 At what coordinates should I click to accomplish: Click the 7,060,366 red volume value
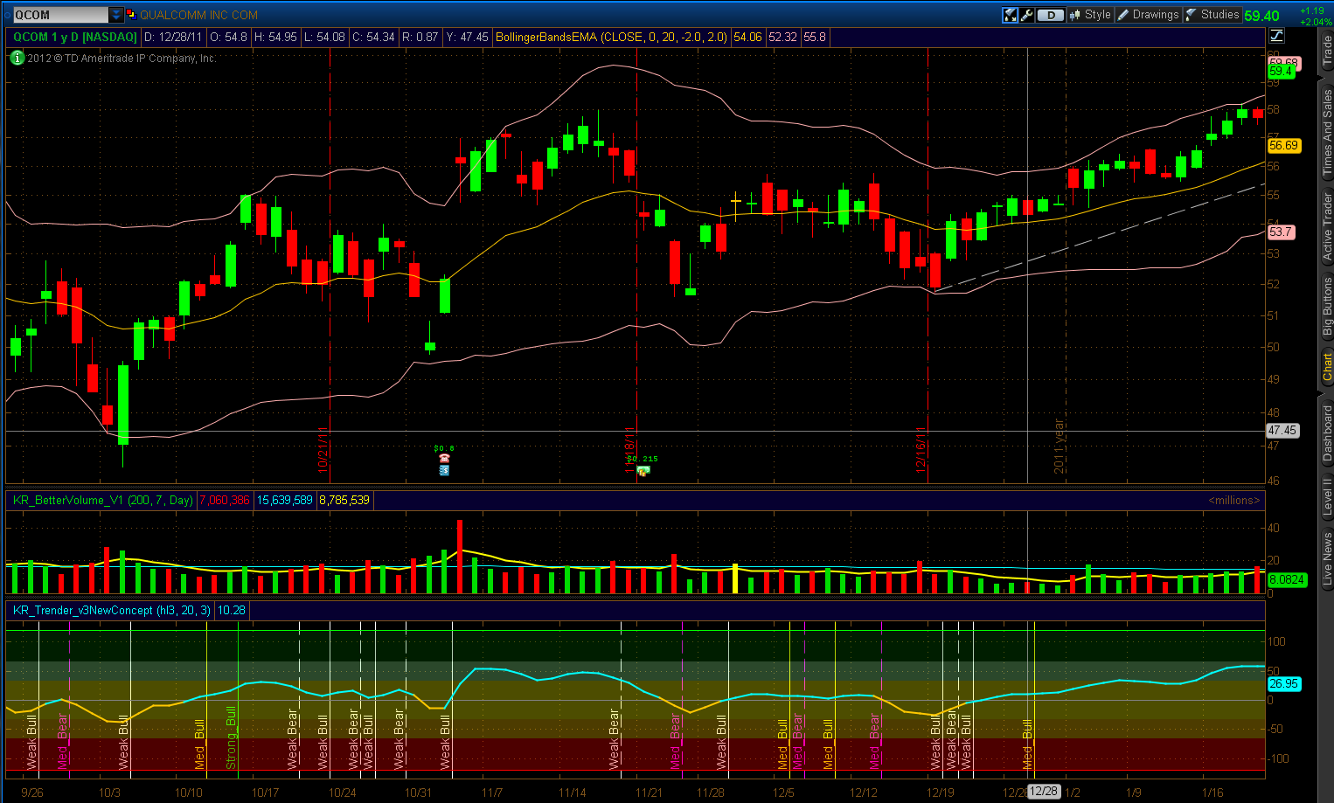tap(225, 501)
